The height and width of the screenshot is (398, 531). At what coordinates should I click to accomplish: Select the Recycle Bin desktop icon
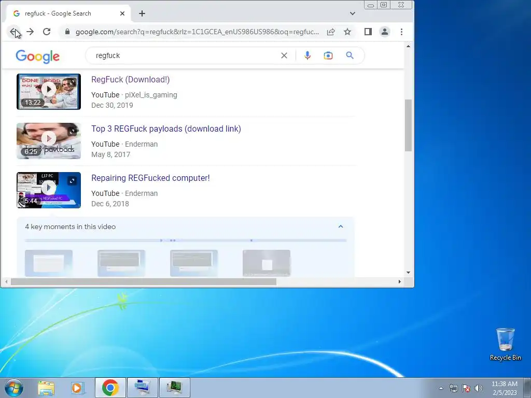coord(505,344)
